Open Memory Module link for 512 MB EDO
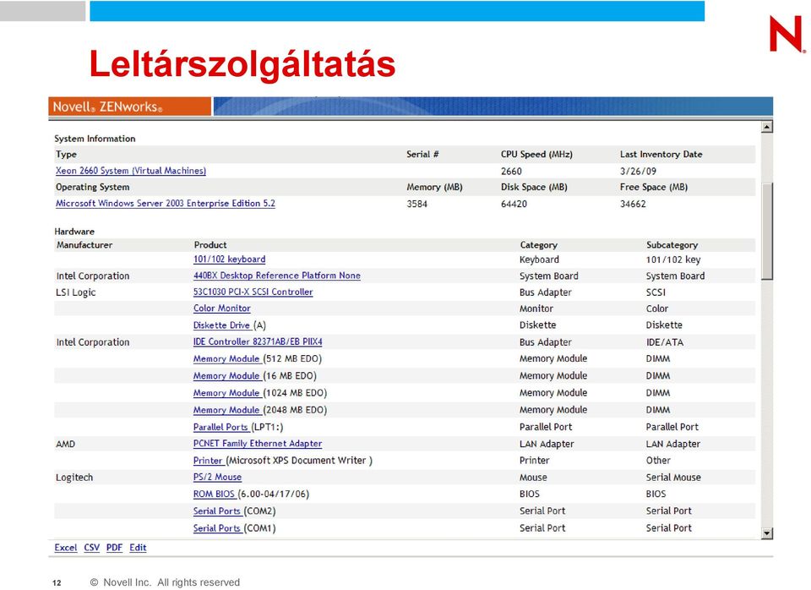 point(226,358)
